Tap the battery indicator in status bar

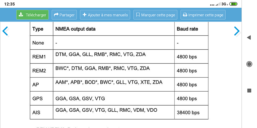(233, 4)
